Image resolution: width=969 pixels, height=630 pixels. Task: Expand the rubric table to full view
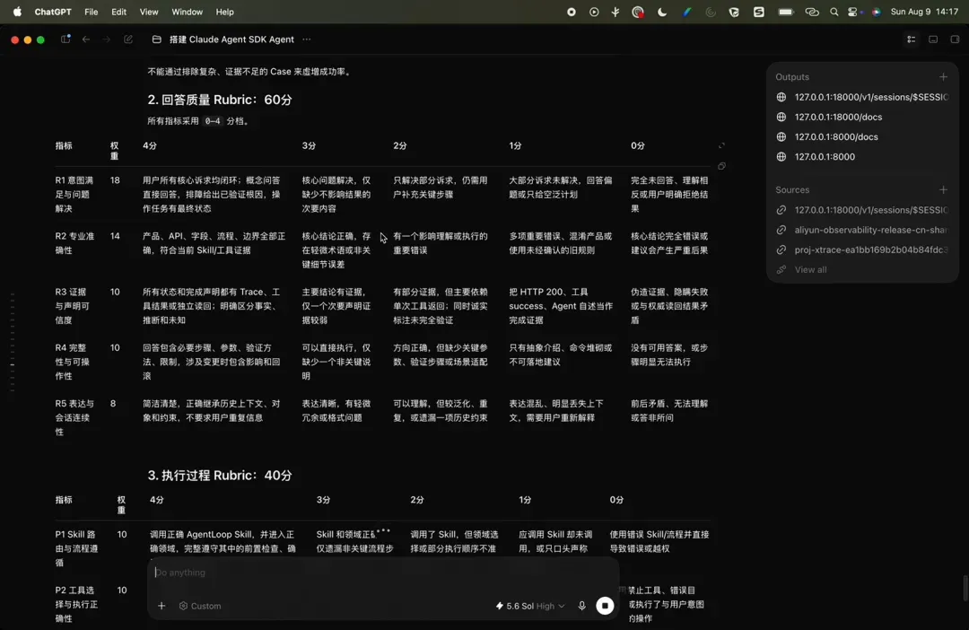click(721, 146)
